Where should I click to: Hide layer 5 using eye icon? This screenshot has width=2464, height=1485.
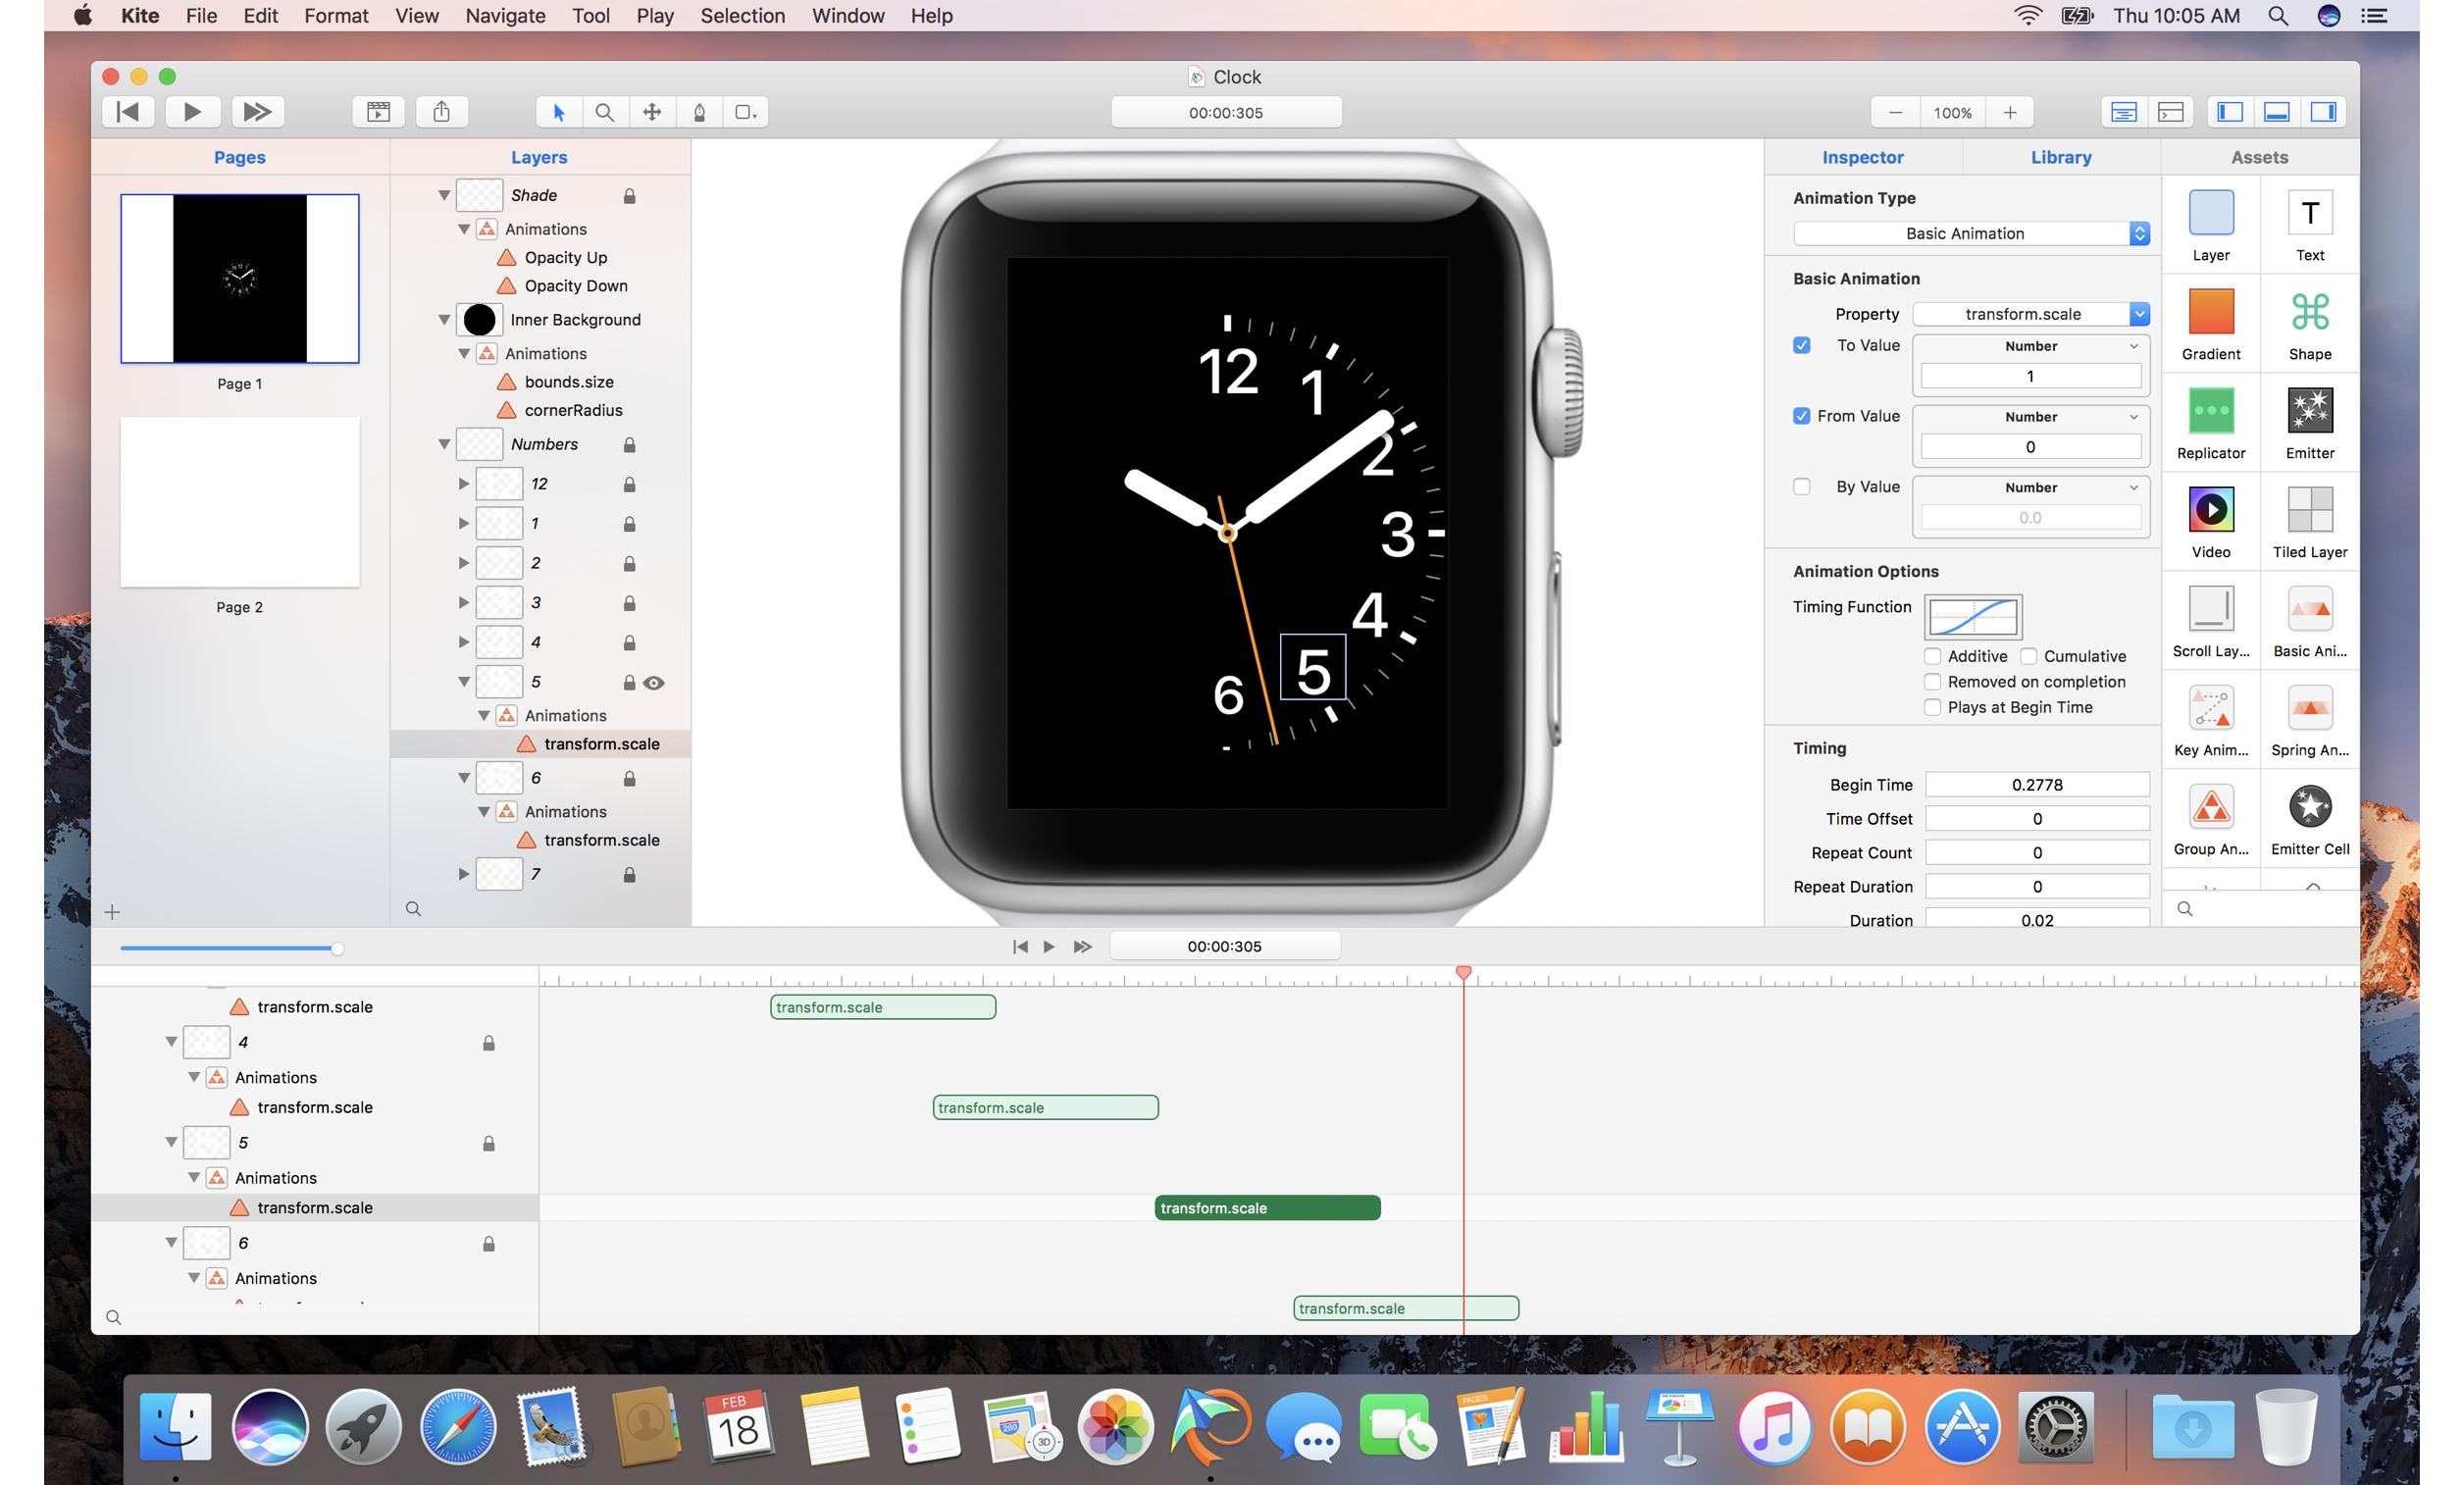(x=654, y=683)
